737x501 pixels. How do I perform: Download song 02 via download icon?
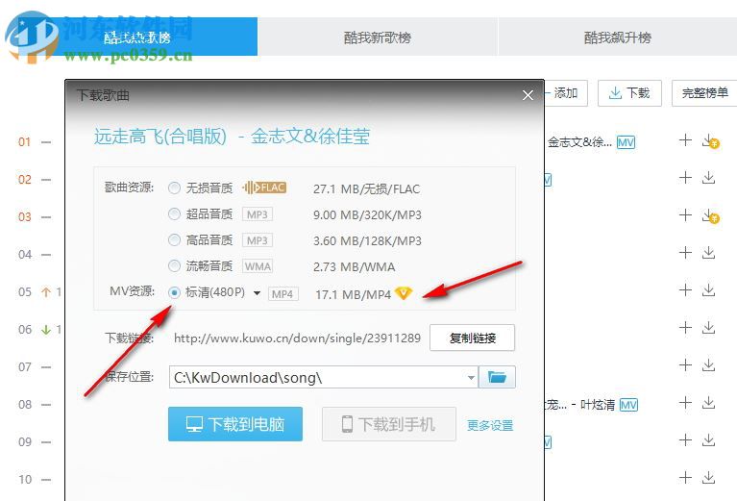click(708, 178)
